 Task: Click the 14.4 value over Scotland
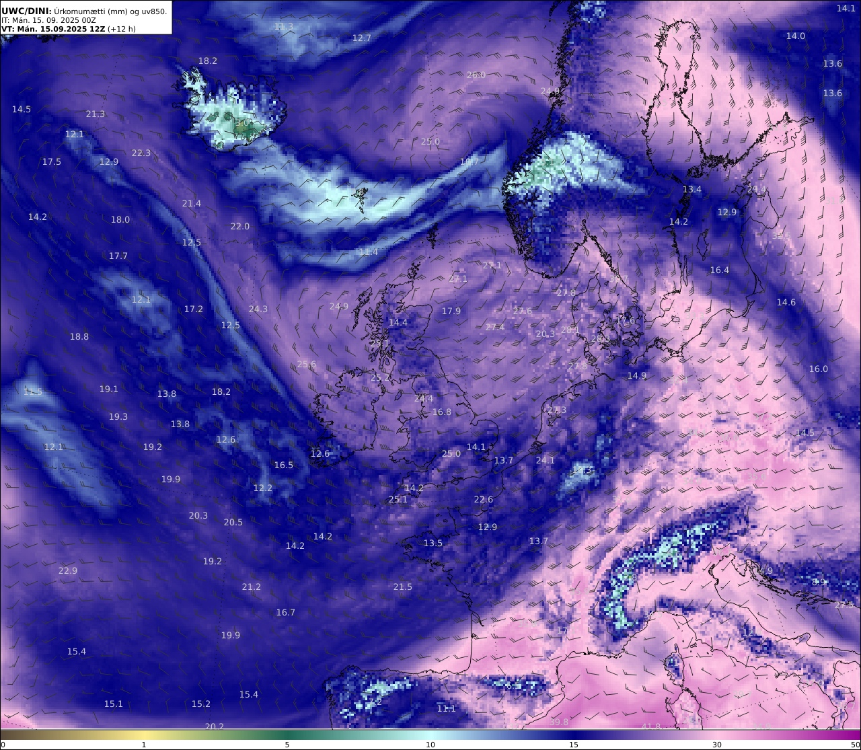click(x=398, y=323)
